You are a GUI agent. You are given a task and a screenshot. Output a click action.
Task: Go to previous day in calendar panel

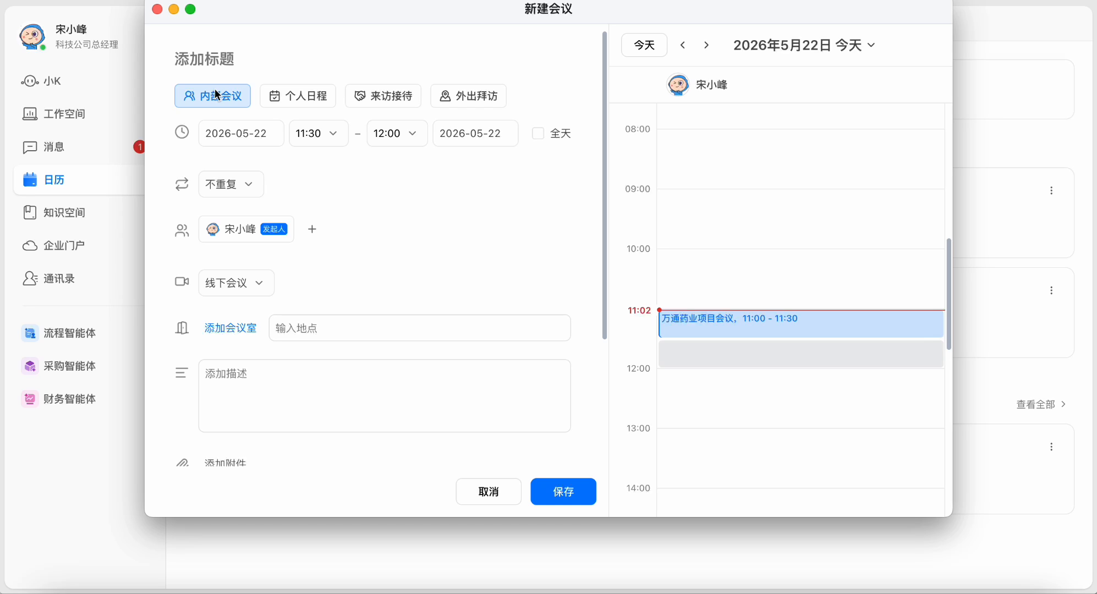click(x=683, y=45)
